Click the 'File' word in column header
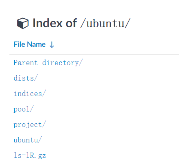The height and width of the screenshot is (164, 179). point(20,44)
